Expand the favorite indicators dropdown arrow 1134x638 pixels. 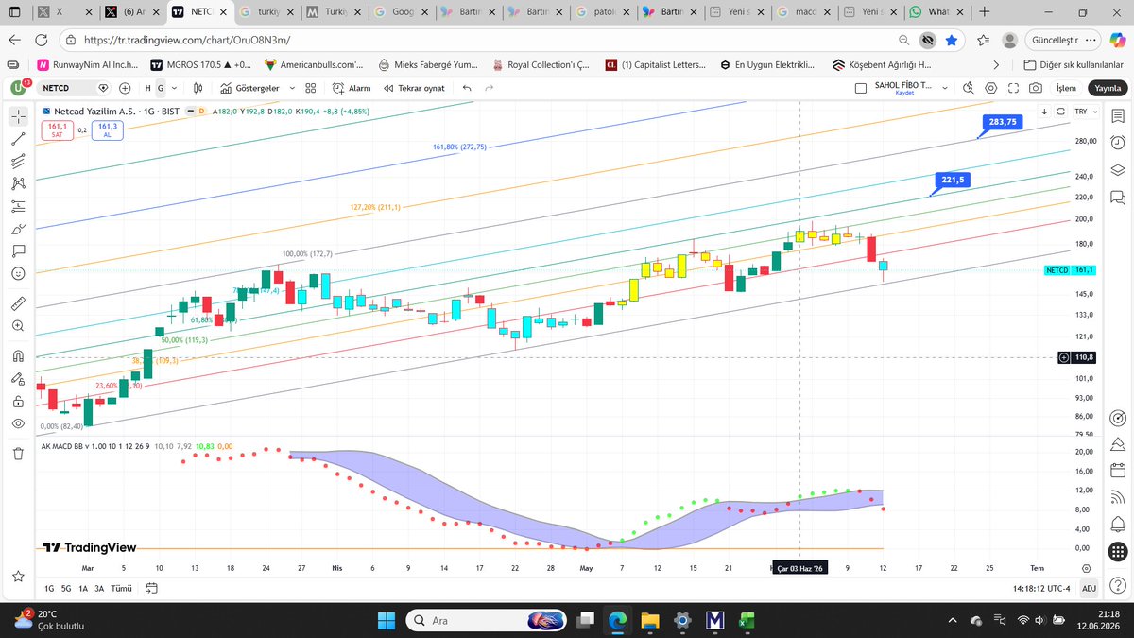click(x=293, y=87)
